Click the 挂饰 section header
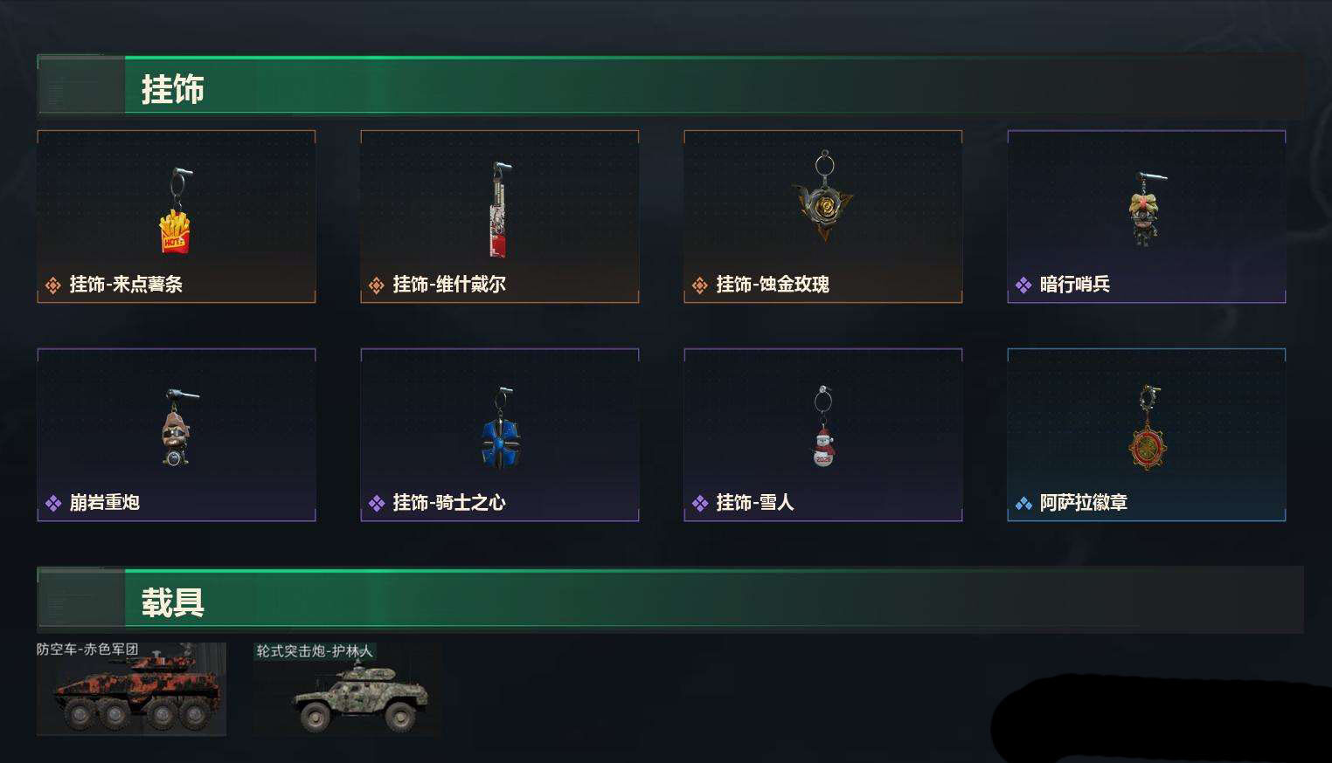Viewport: 1332px width, 763px height. pos(173,88)
